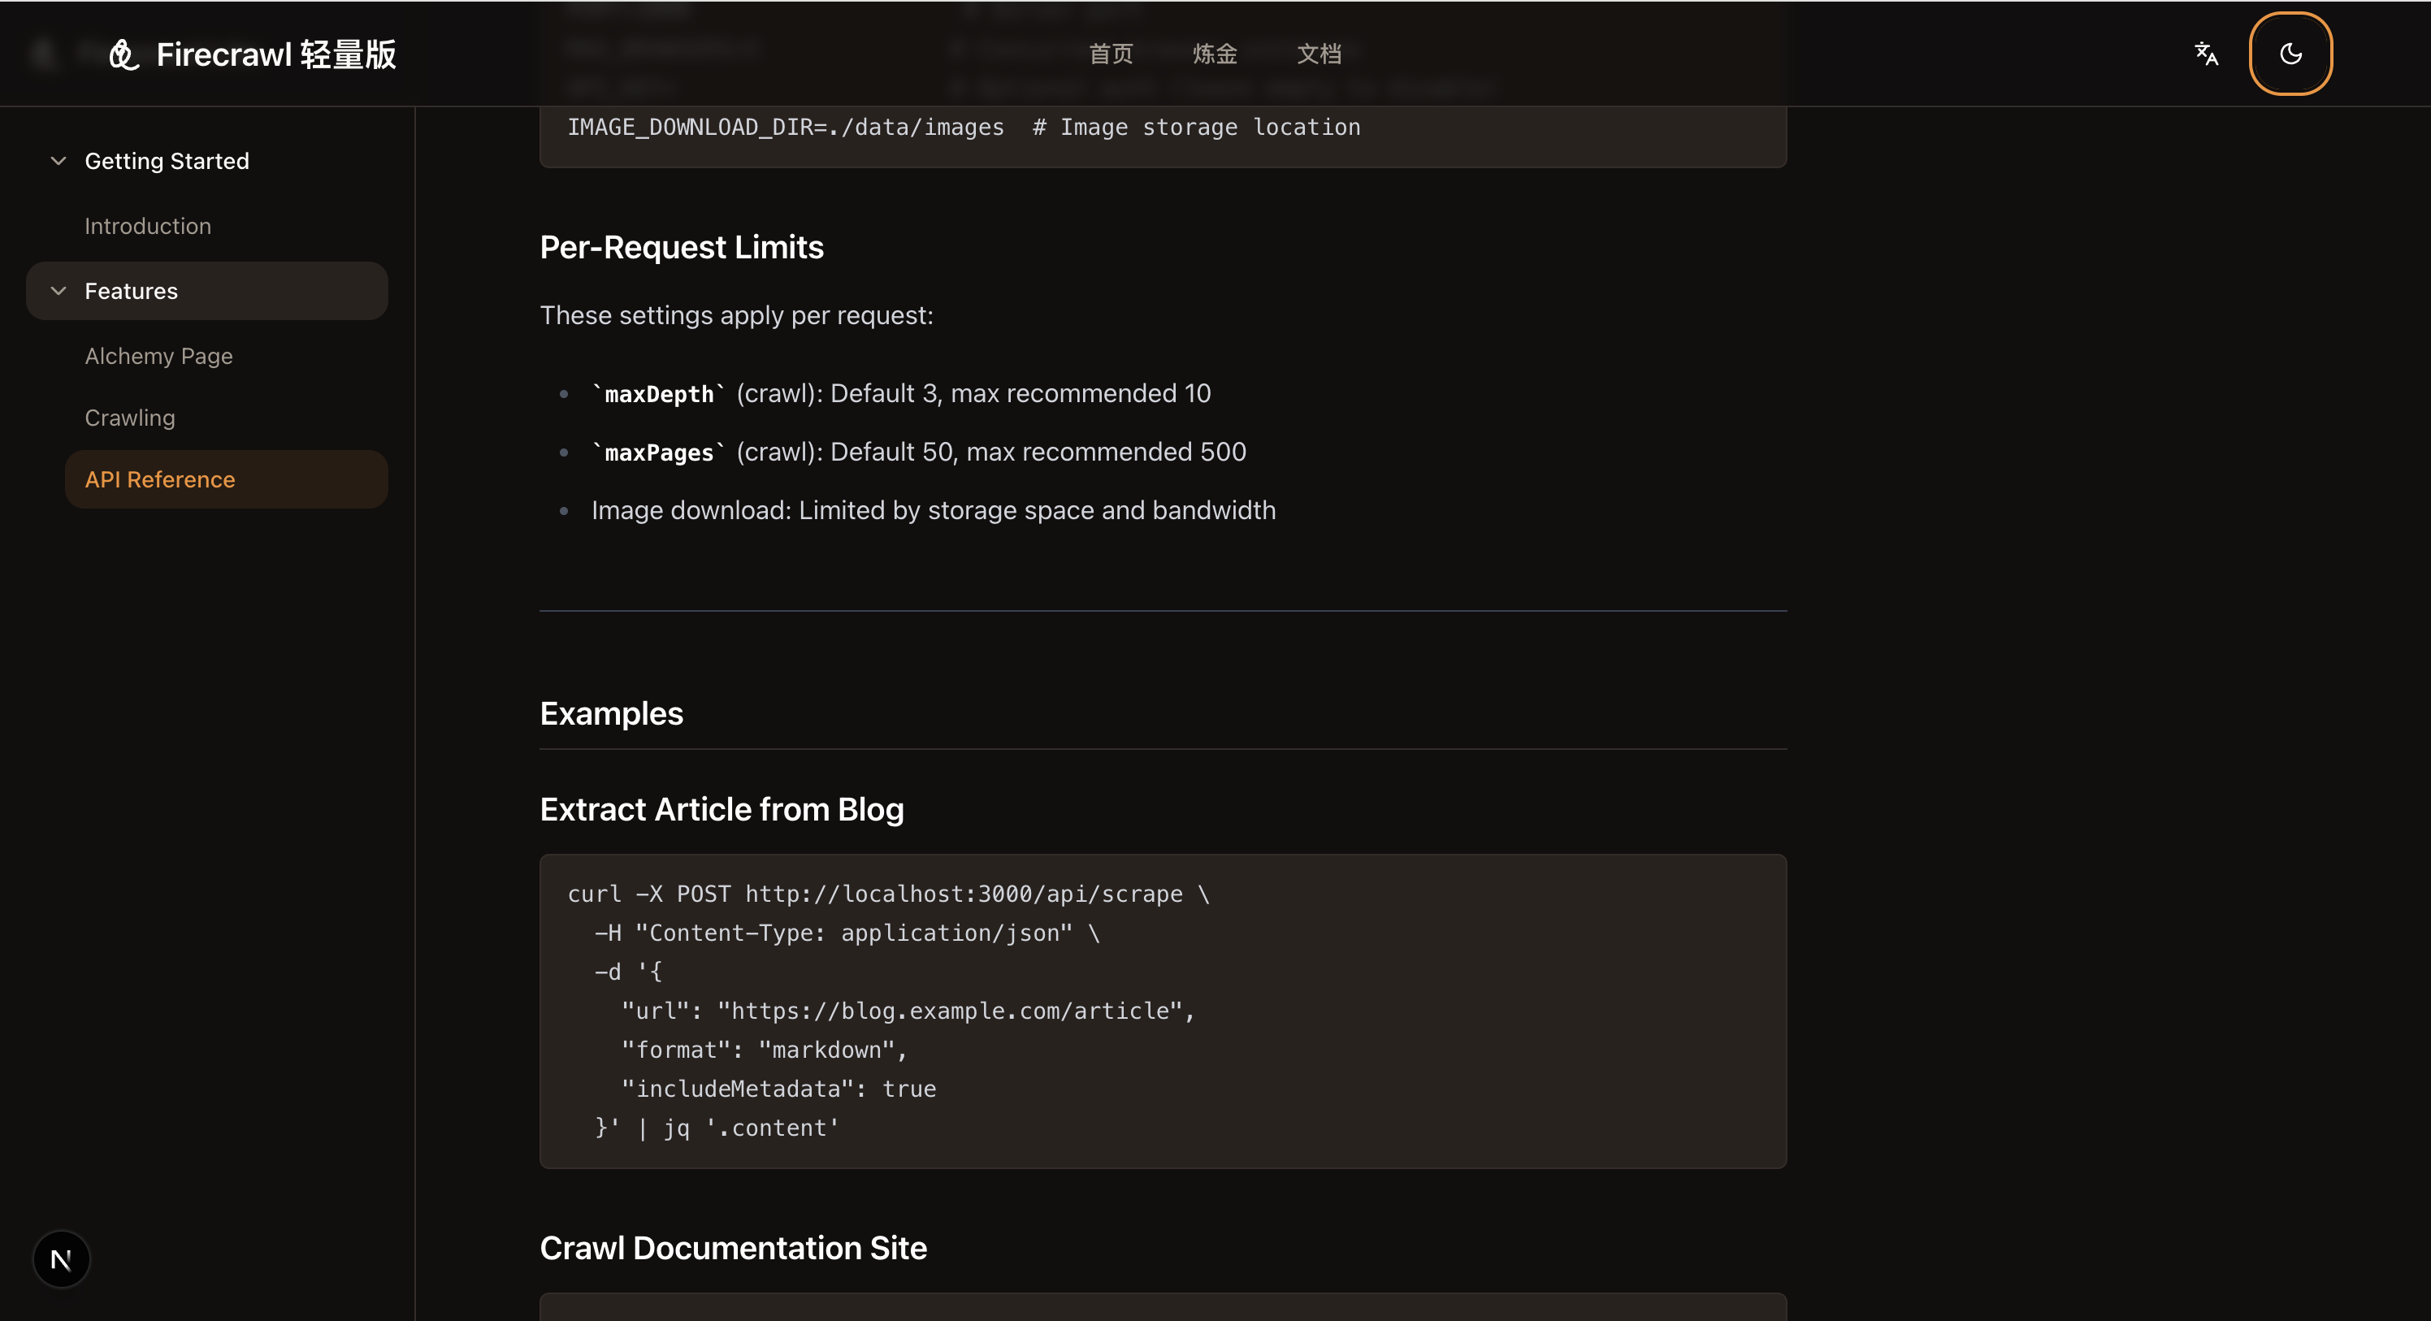Navigate to the Alchemy Page section
This screenshot has height=1321, width=2431.
pyautogui.click(x=158, y=356)
